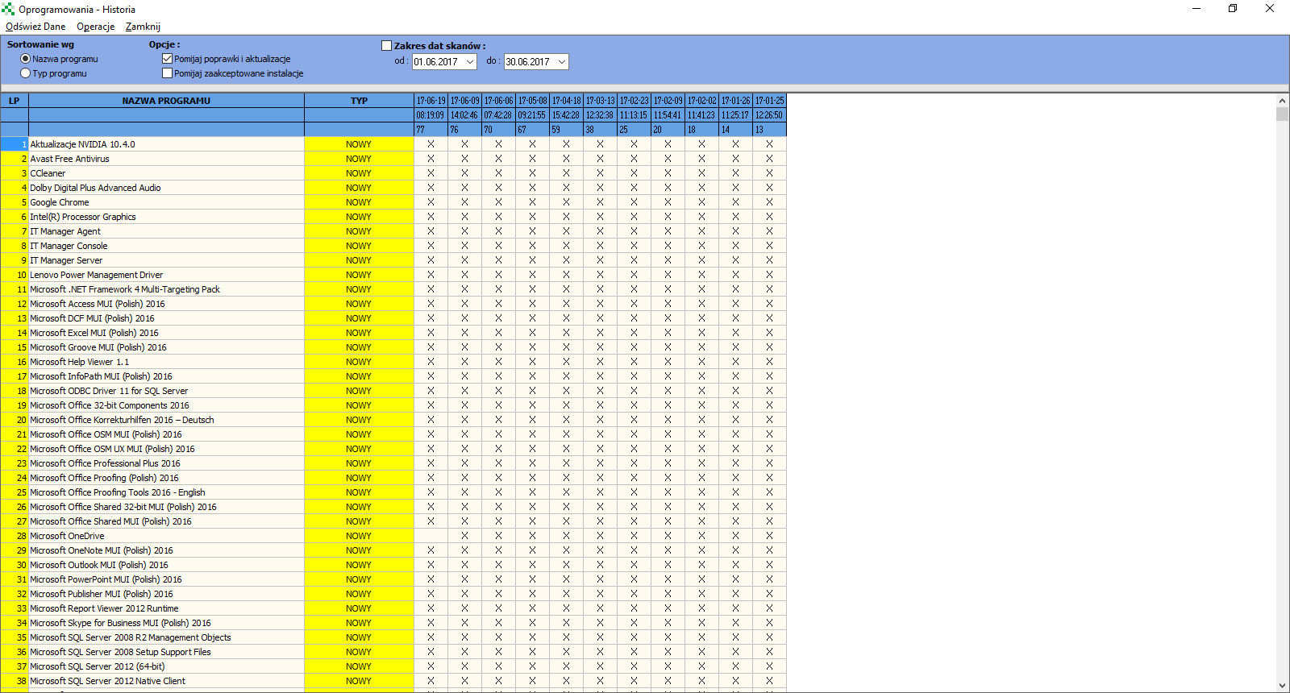1290x693 pixels.
Task: Click the scan time 08:19:09 cell
Action: click(431, 115)
